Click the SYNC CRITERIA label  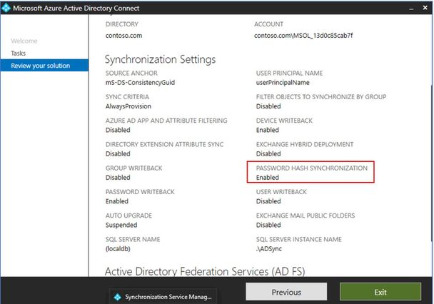[127, 97]
